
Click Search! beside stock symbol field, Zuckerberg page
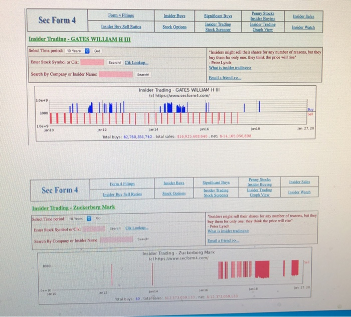[115, 228]
